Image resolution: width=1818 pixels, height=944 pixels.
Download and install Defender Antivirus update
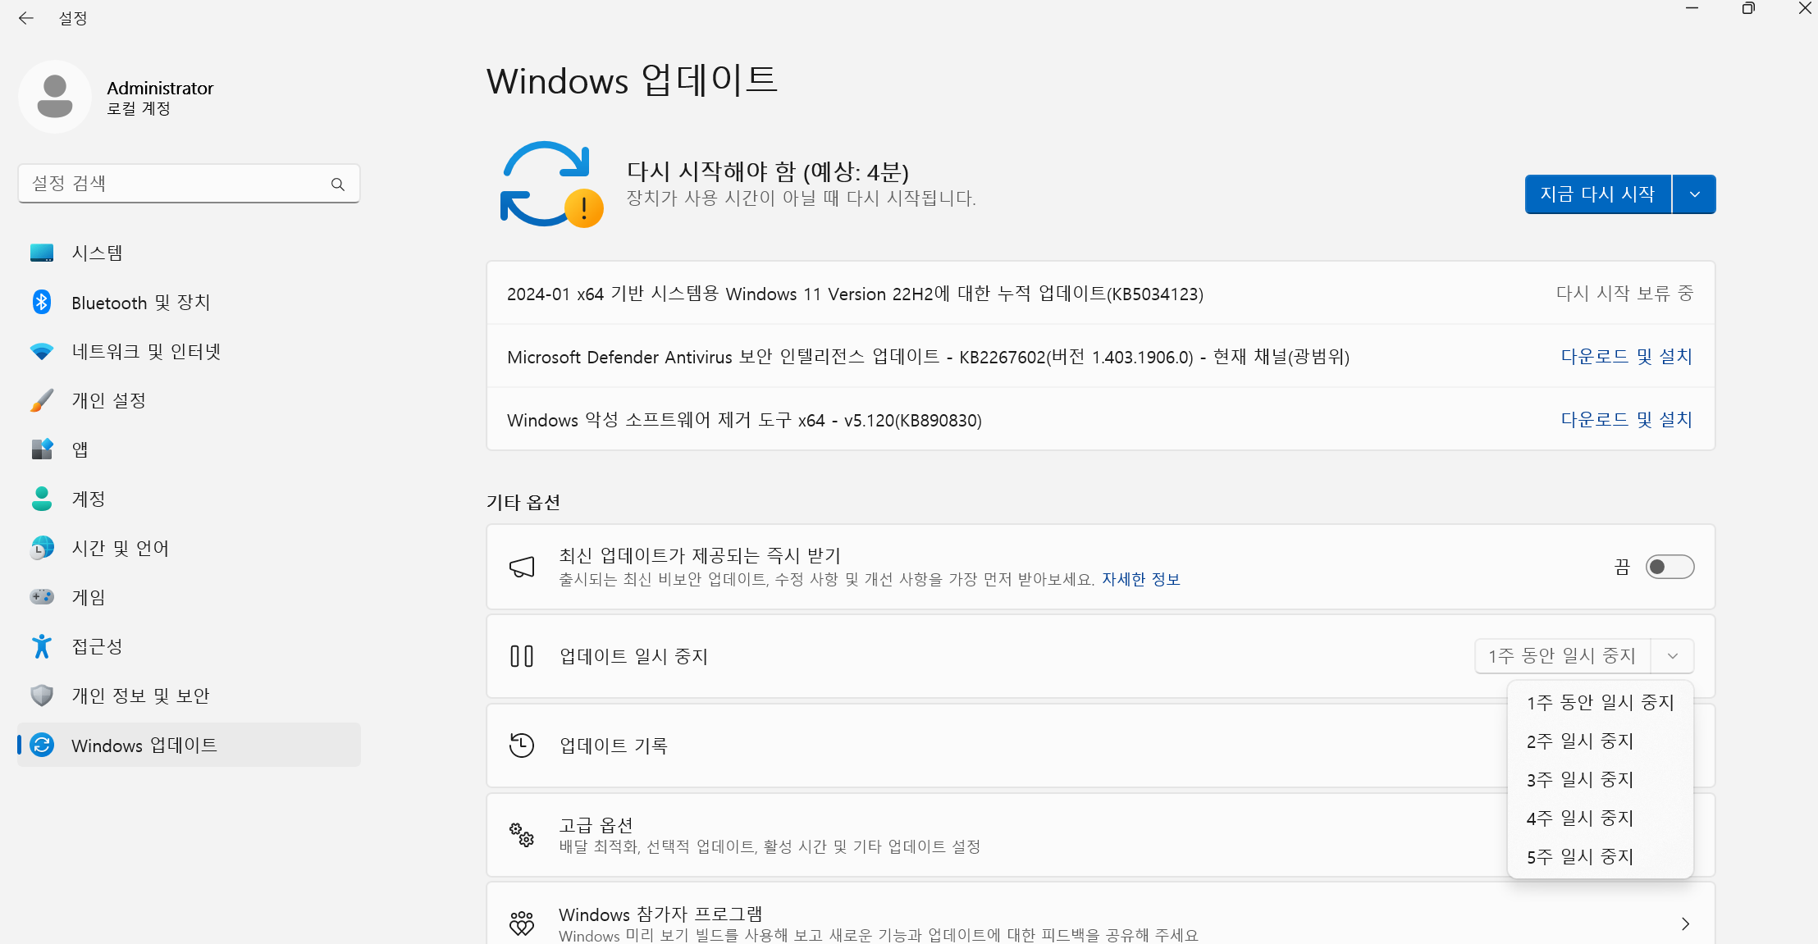click(1625, 356)
